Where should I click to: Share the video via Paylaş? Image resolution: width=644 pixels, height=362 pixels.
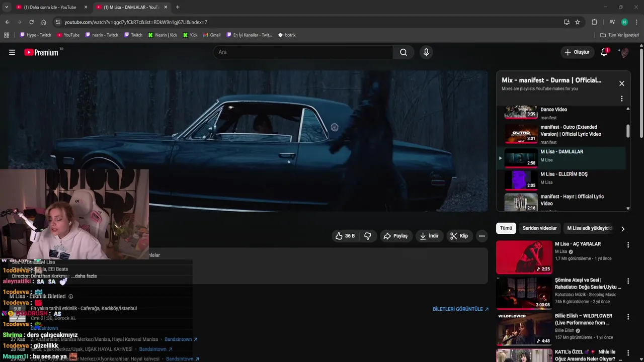pyautogui.click(x=395, y=236)
